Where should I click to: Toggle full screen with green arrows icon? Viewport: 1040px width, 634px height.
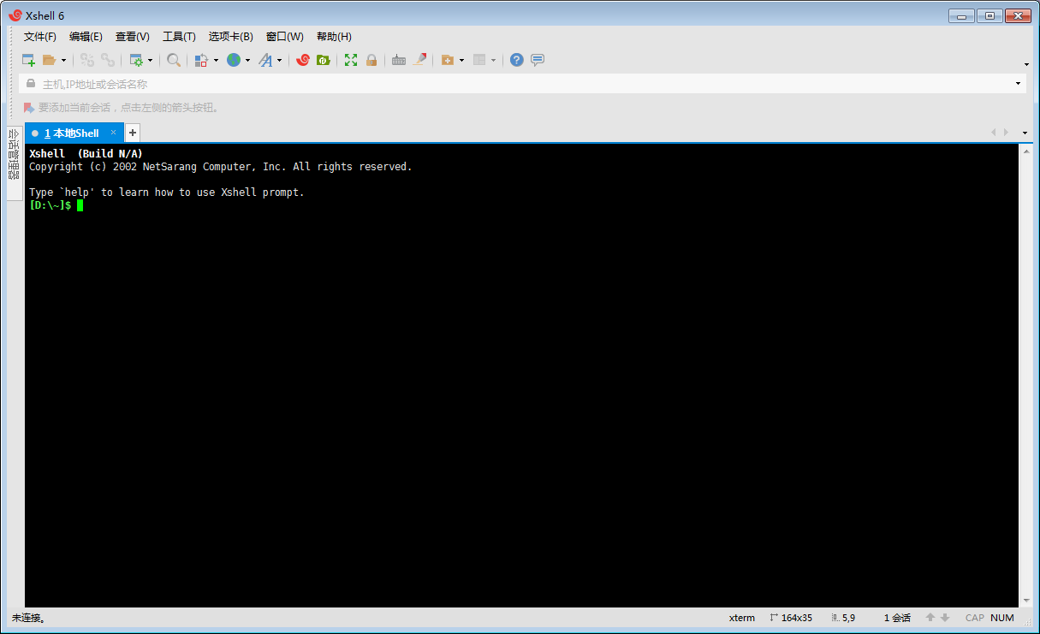coord(351,60)
